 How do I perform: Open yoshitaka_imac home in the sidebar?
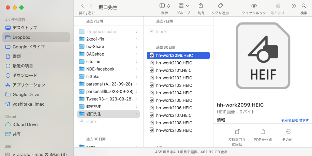pos(36,104)
